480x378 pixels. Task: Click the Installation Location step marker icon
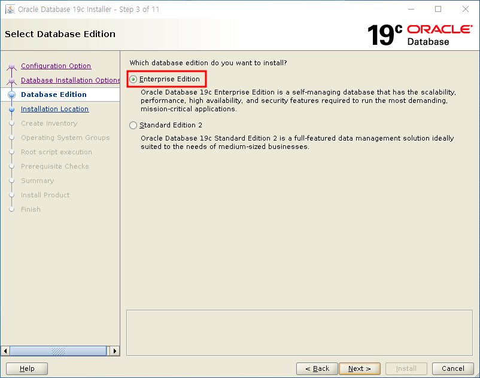coord(11,109)
